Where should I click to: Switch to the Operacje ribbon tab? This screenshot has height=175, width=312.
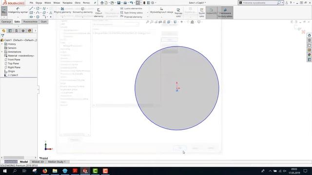click(6, 21)
